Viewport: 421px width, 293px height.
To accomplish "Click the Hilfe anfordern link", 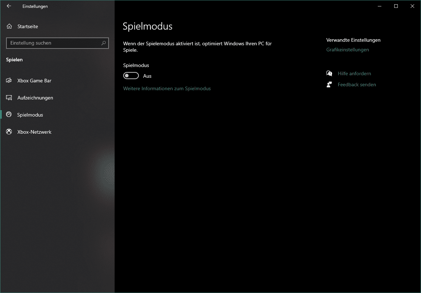I will tap(354, 73).
